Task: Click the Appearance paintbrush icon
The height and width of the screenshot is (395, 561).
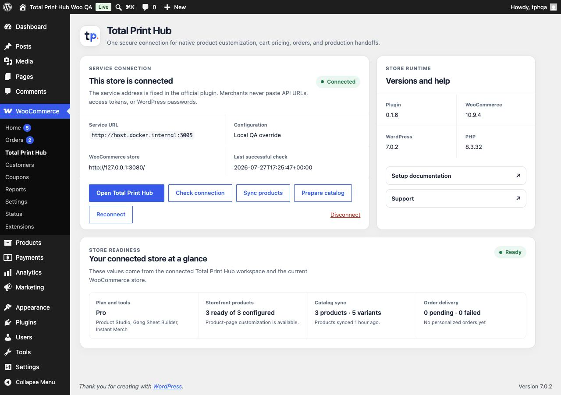Action: coord(8,307)
